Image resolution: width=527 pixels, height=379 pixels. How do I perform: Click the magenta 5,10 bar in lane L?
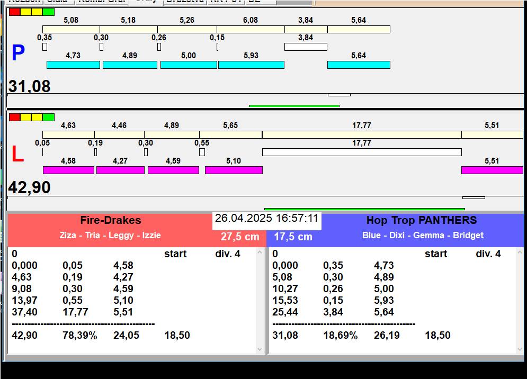tap(234, 170)
